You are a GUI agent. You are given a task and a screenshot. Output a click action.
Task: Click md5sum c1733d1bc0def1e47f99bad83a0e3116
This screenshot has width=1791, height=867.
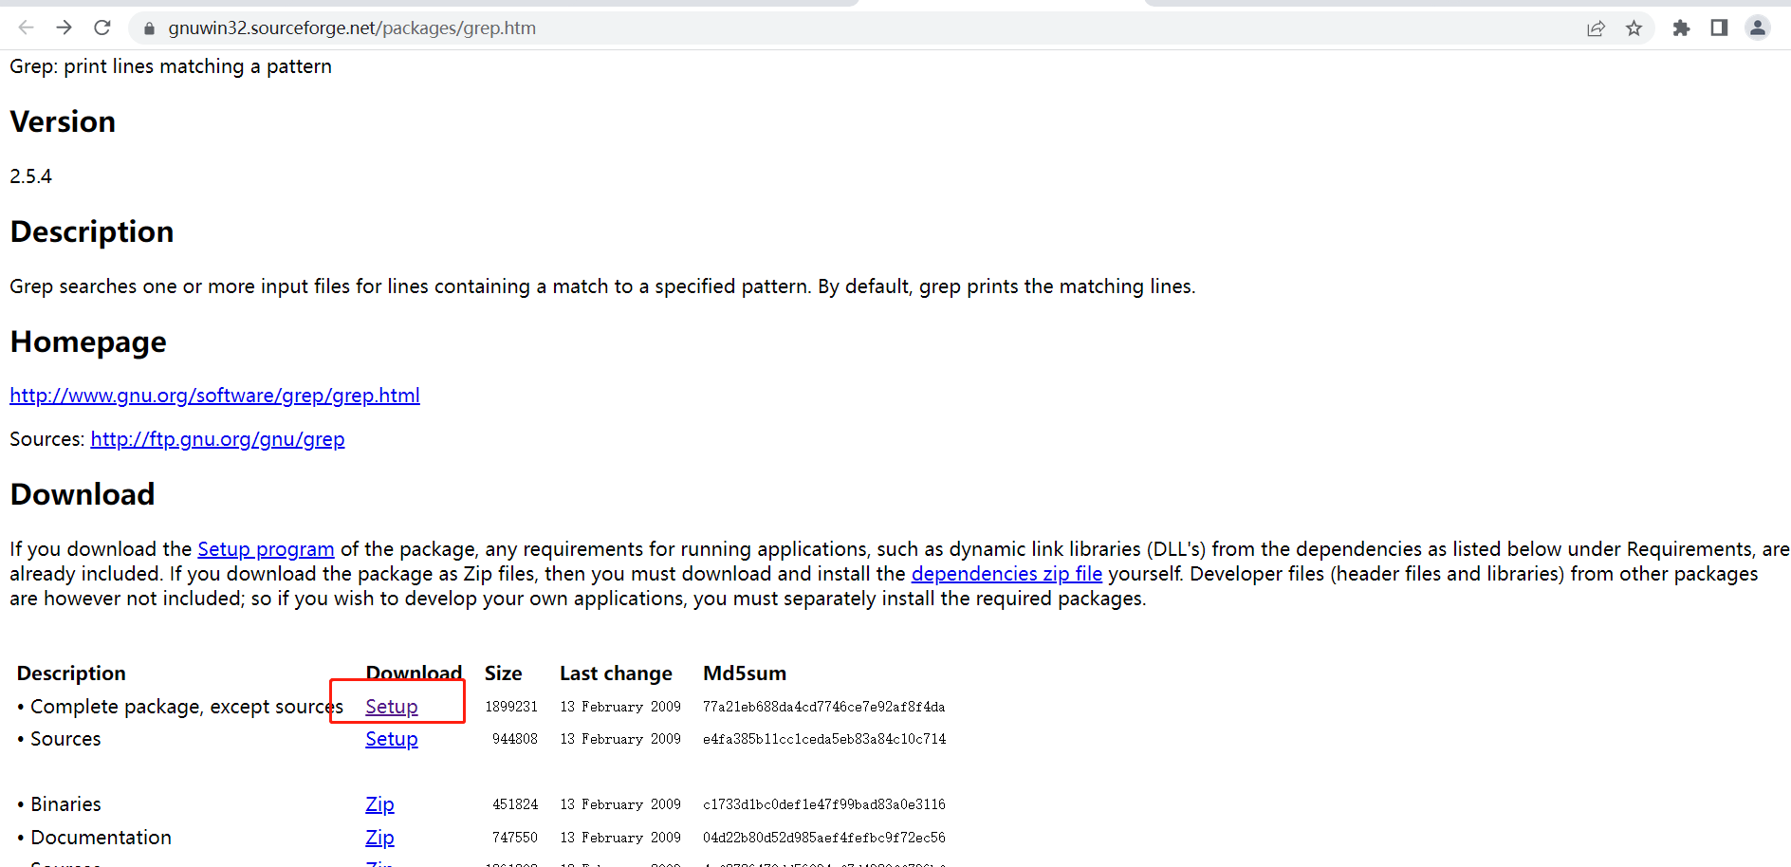point(824,804)
